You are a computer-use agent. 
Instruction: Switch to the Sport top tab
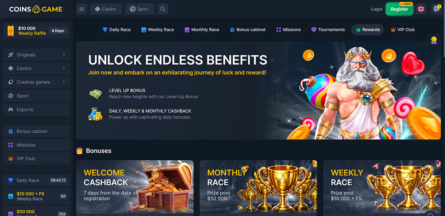[140, 9]
